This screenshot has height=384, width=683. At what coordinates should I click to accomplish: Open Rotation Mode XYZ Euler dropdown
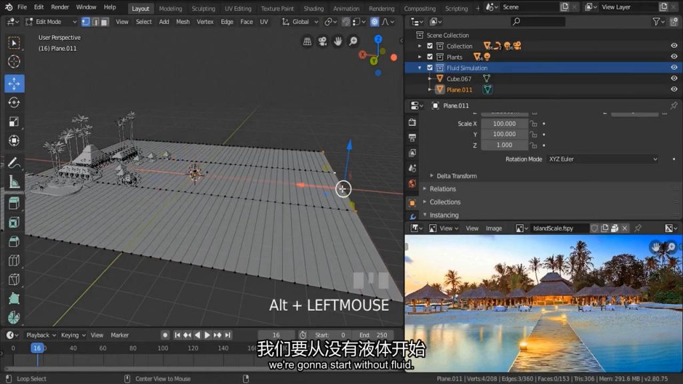pos(603,159)
